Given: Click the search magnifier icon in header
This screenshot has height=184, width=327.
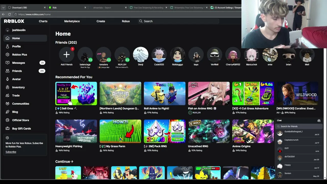Looking at the screenshot, I should 141,21.
